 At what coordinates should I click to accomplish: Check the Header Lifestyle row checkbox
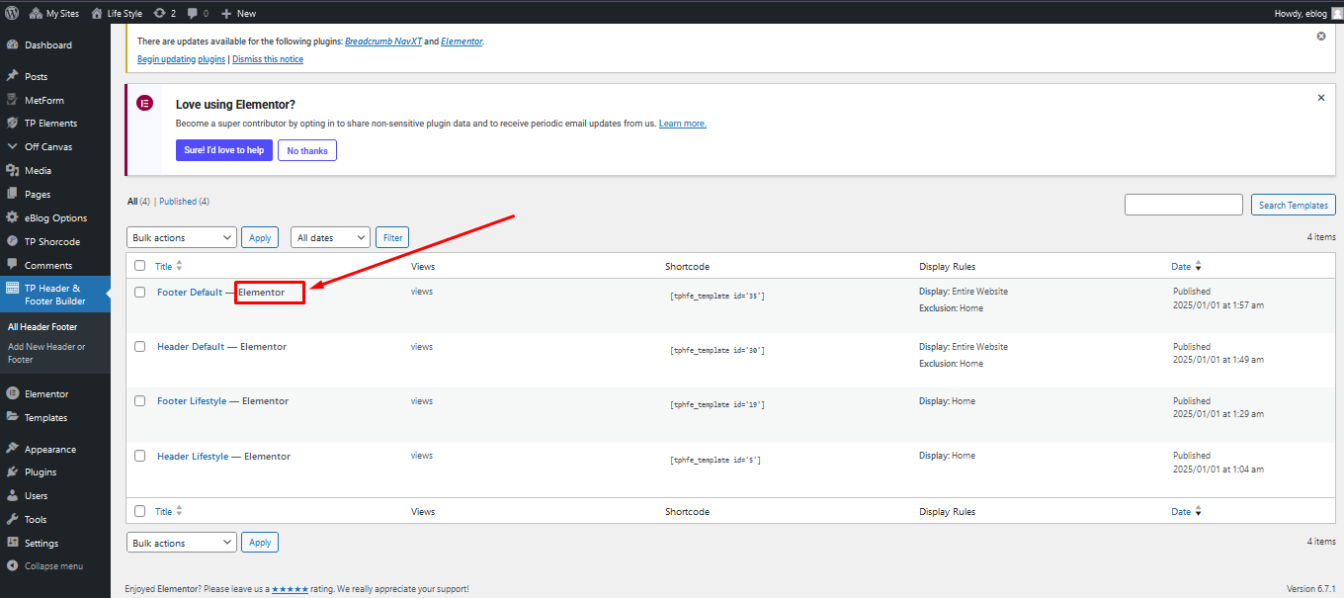(139, 456)
